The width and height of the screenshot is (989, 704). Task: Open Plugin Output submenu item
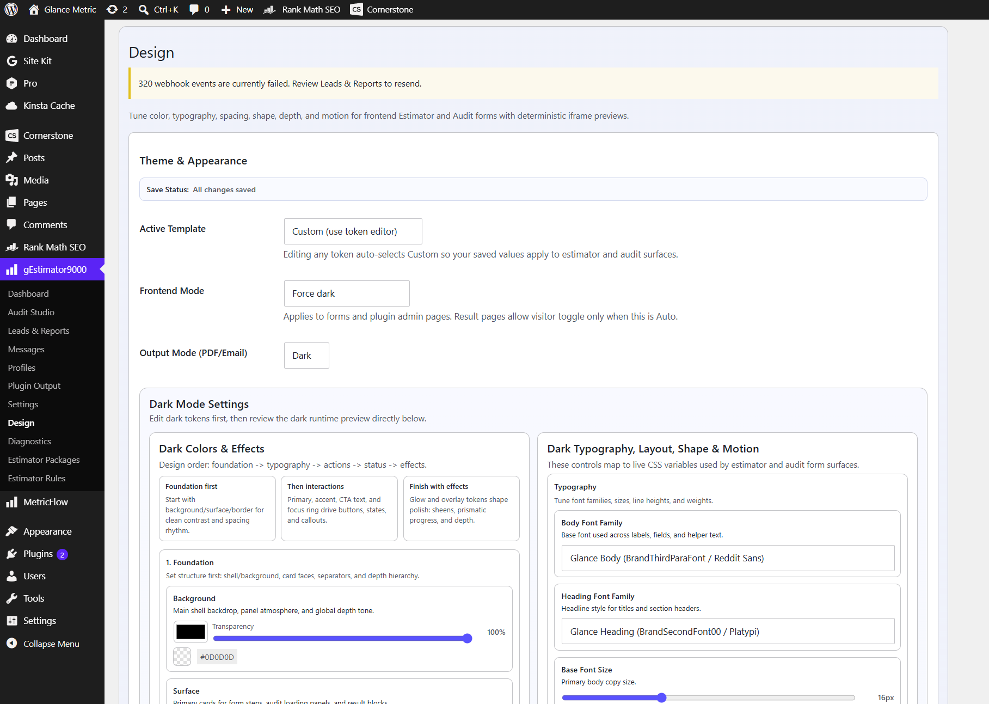[x=34, y=385]
